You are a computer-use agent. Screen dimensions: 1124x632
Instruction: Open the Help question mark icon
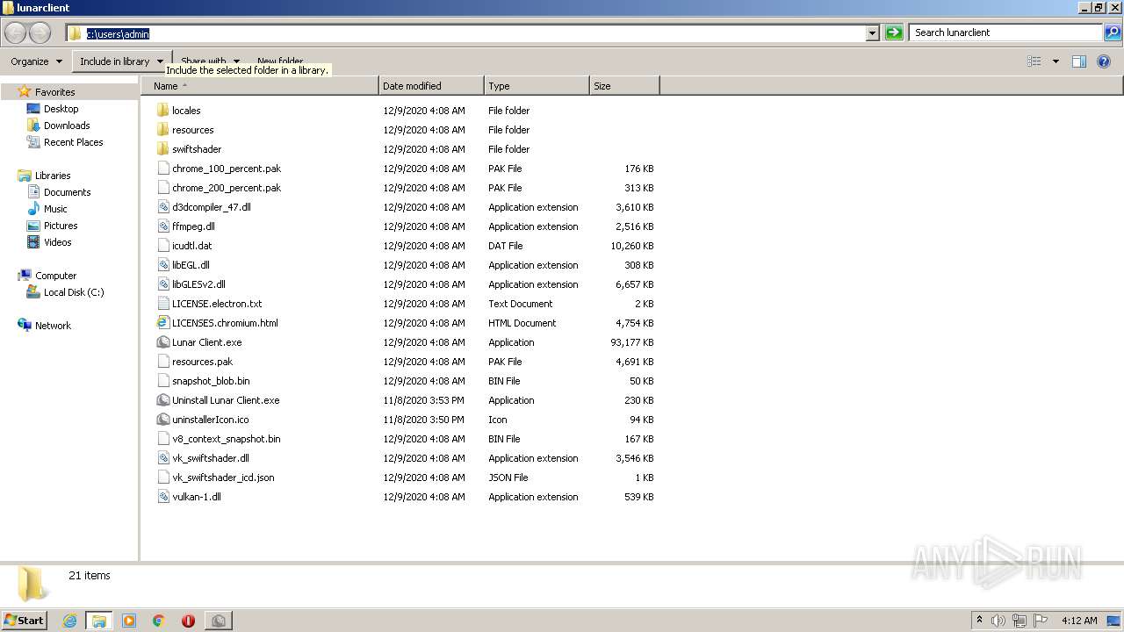coord(1104,61)
